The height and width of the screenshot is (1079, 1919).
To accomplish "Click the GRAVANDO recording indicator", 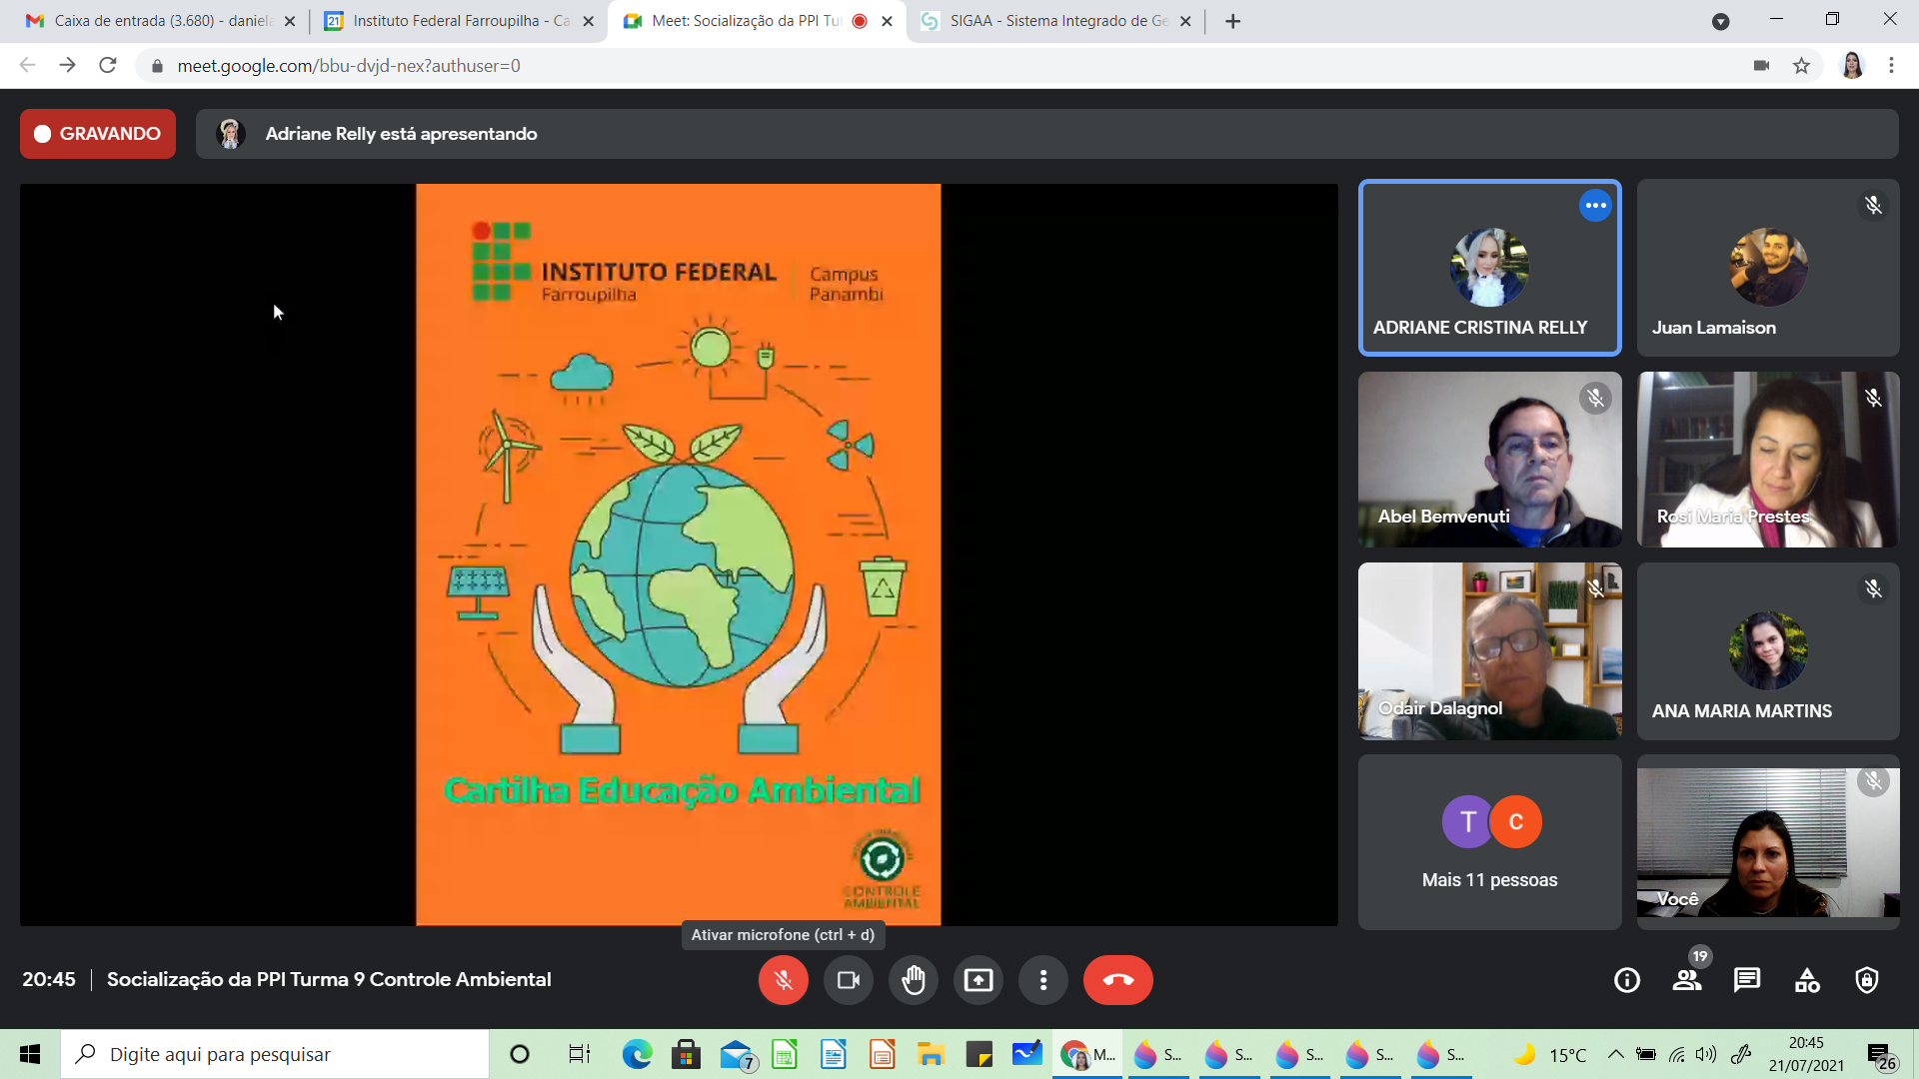I will click(98, 134).
